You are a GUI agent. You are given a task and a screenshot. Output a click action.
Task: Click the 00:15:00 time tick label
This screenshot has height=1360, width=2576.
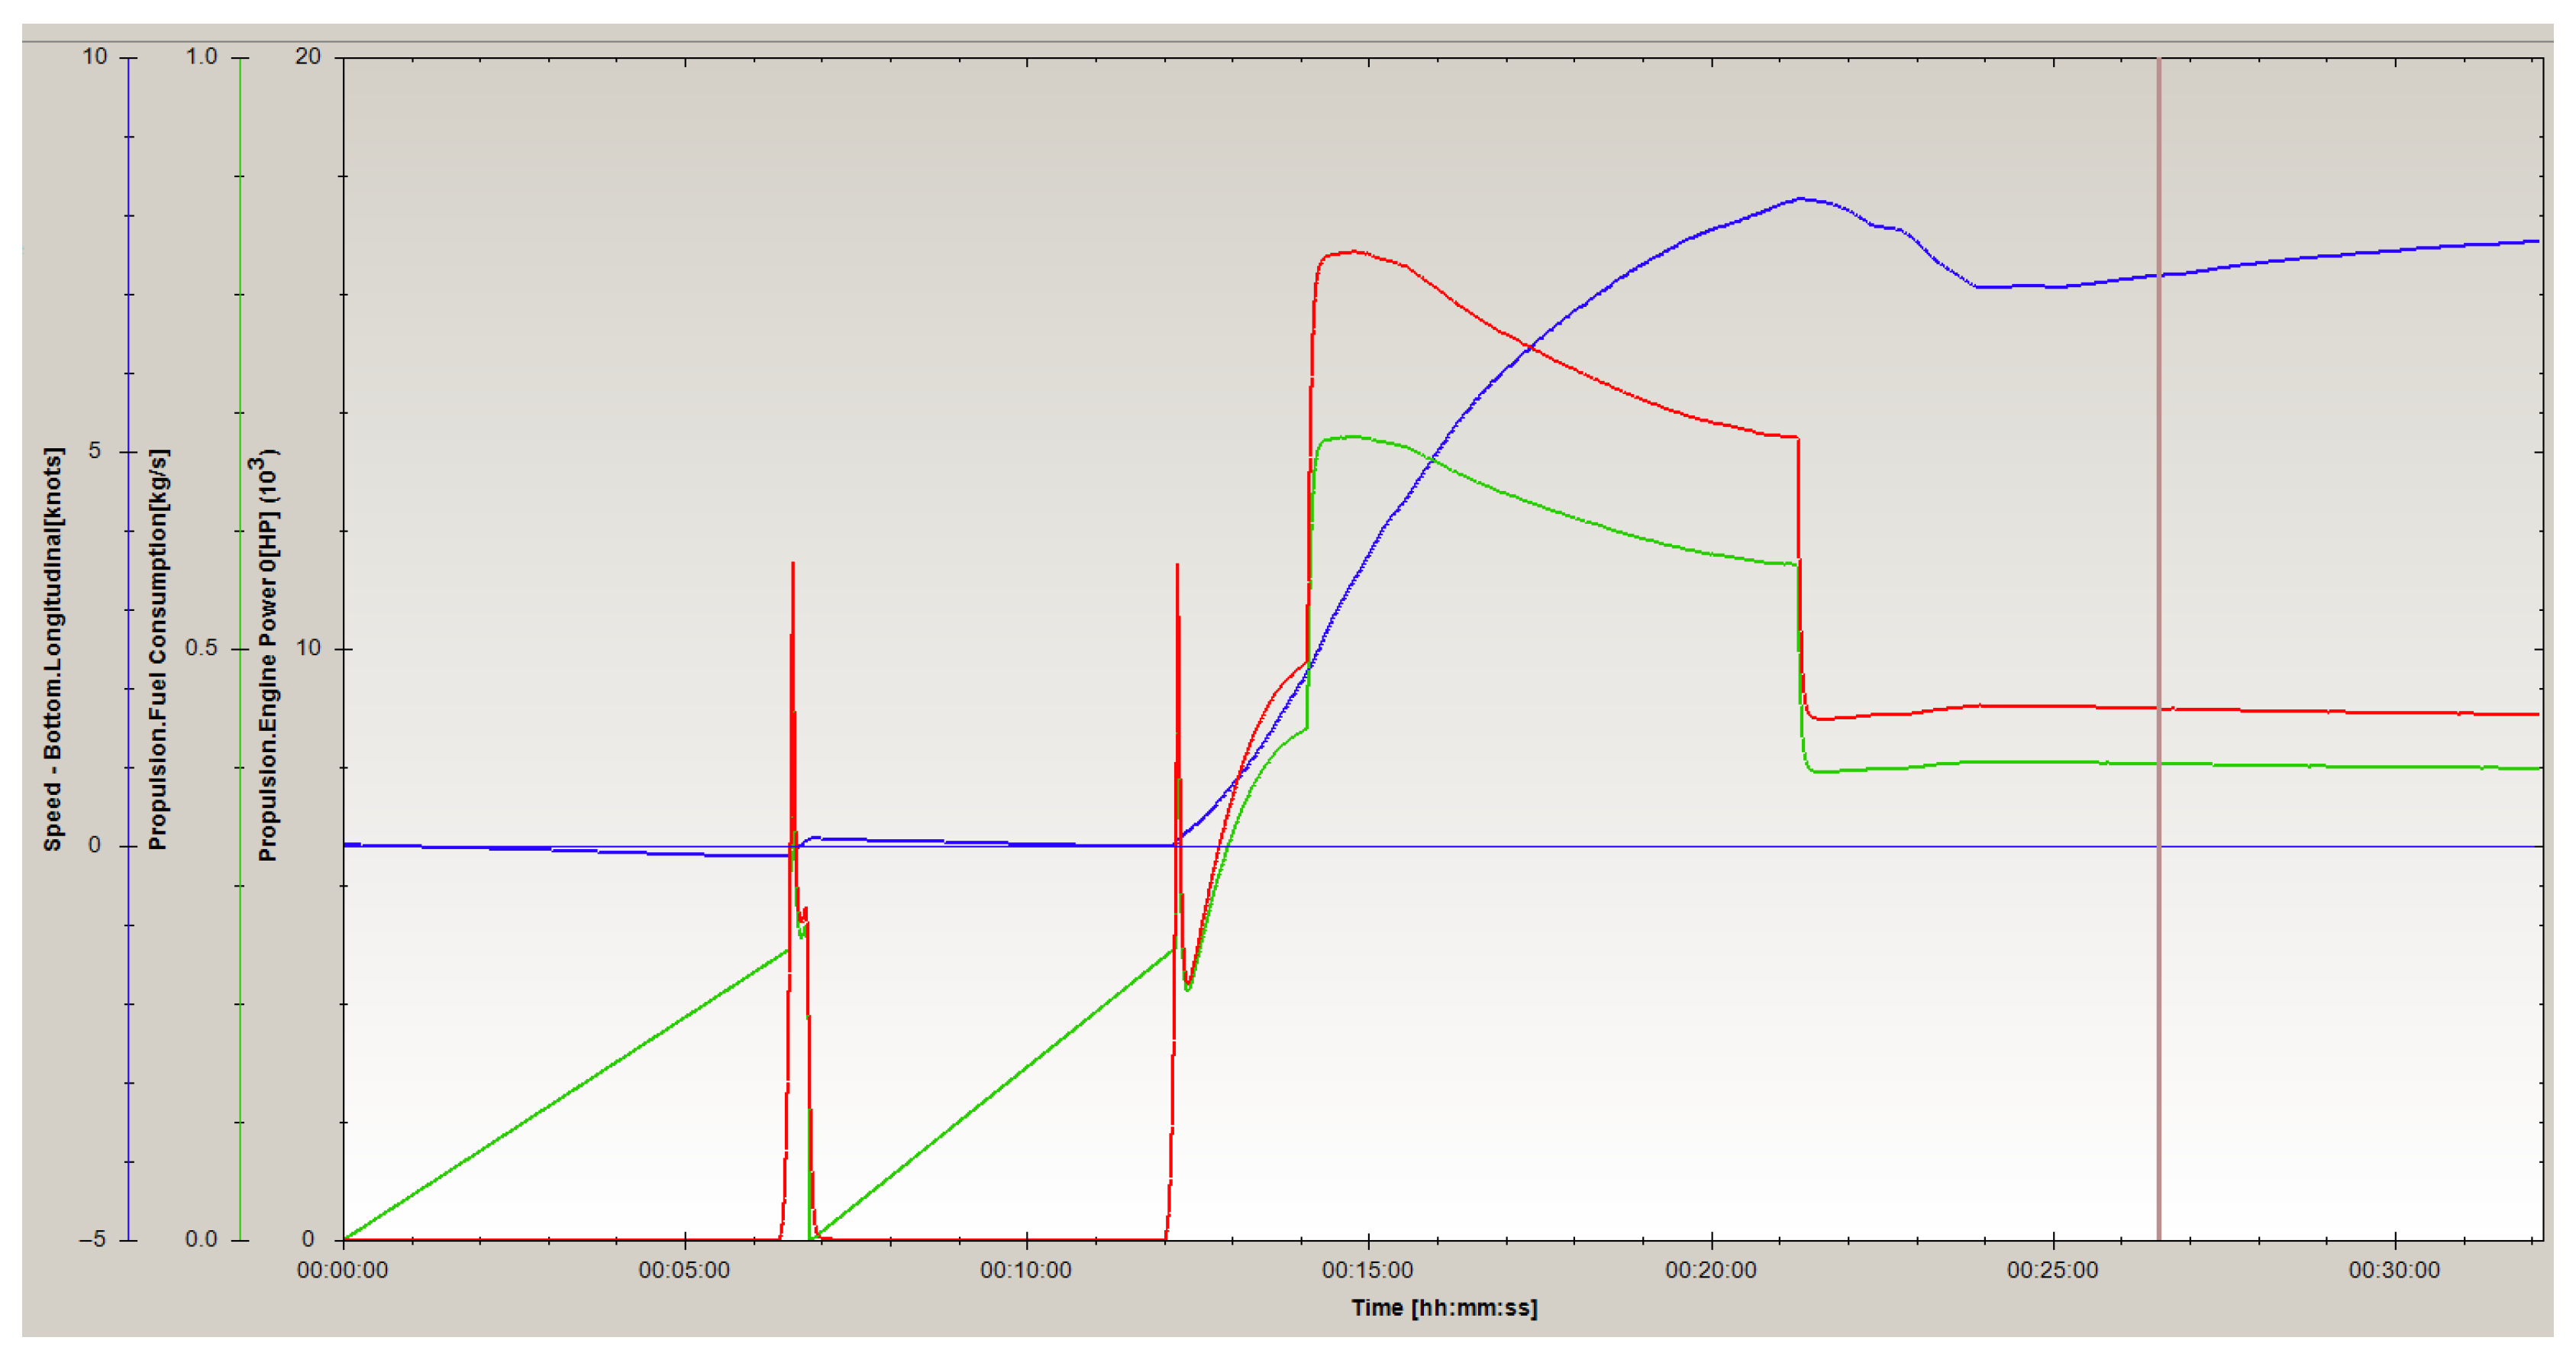pos(1367,1270)
